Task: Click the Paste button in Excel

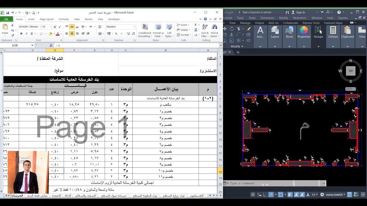Action: [5, 29]
